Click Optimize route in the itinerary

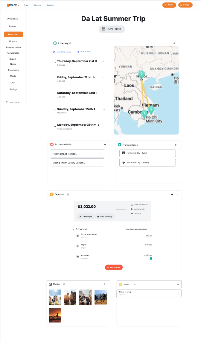click(x=83, y=52)
